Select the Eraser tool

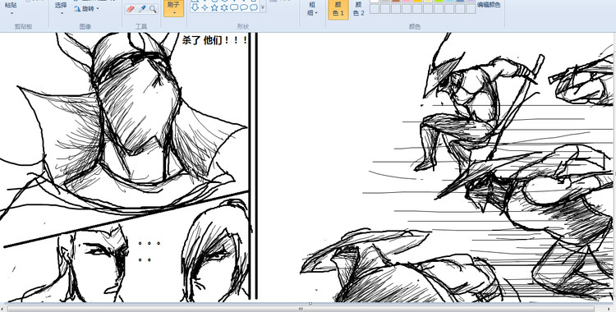[131, 9]
